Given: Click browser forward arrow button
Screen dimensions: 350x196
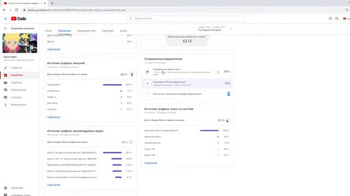Looking at the screenshot, I should [10, 10].
